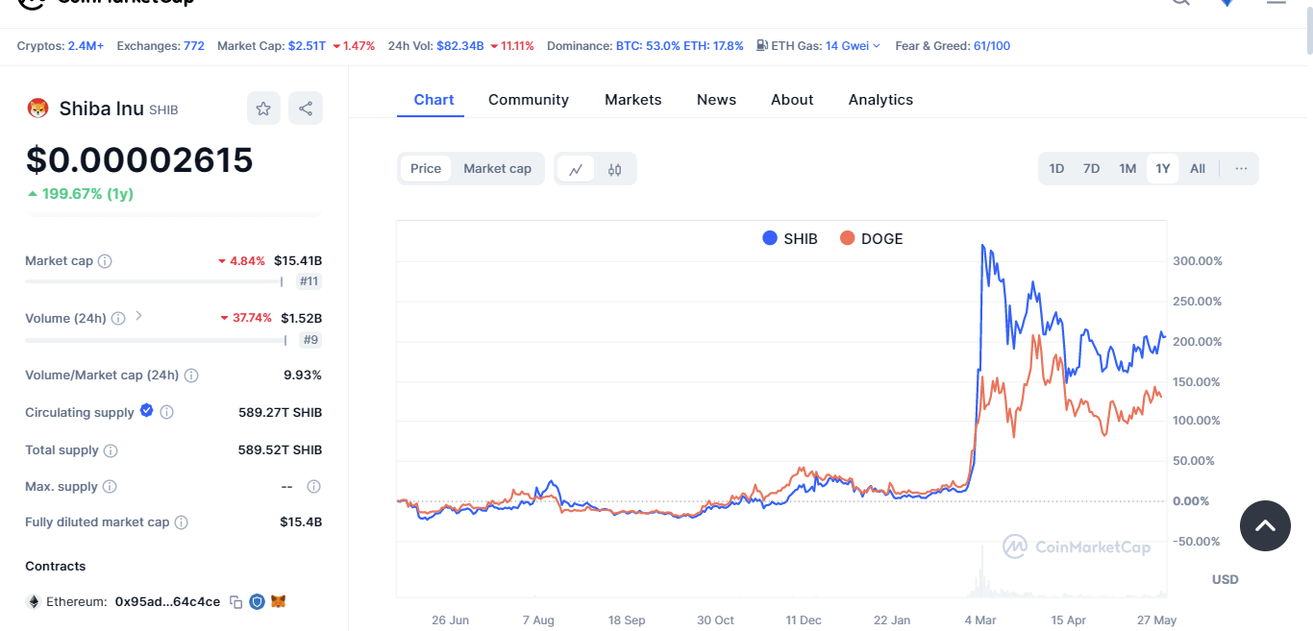The width and height of the screenshot is (1313, 631).
Task: Open the About tab
Action: tap(792, 100)
